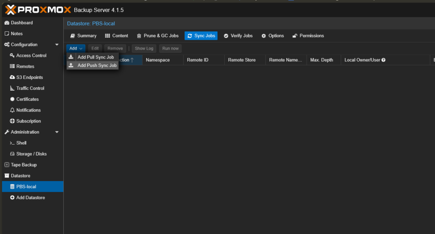Switch to the Summary tab

(83, 36)
